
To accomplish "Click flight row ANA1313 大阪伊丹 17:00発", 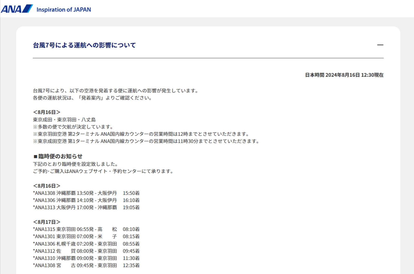I will pyautogui.click(x=86, y=207).
